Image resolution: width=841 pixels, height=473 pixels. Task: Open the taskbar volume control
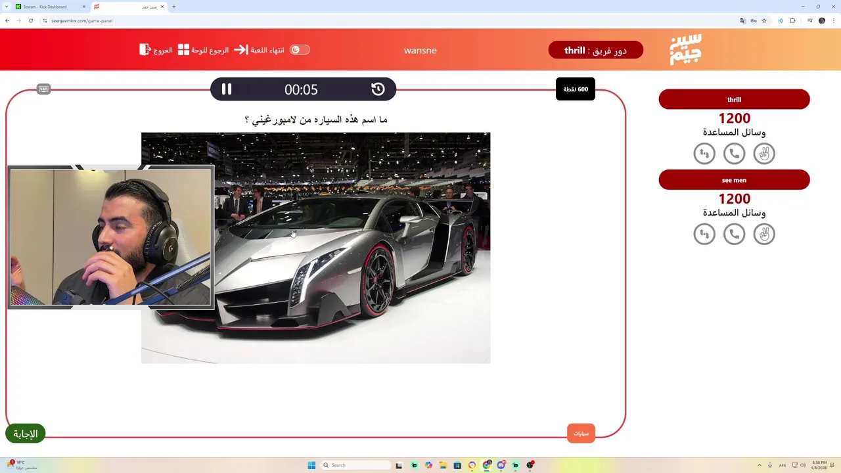[x=802, y=465]
